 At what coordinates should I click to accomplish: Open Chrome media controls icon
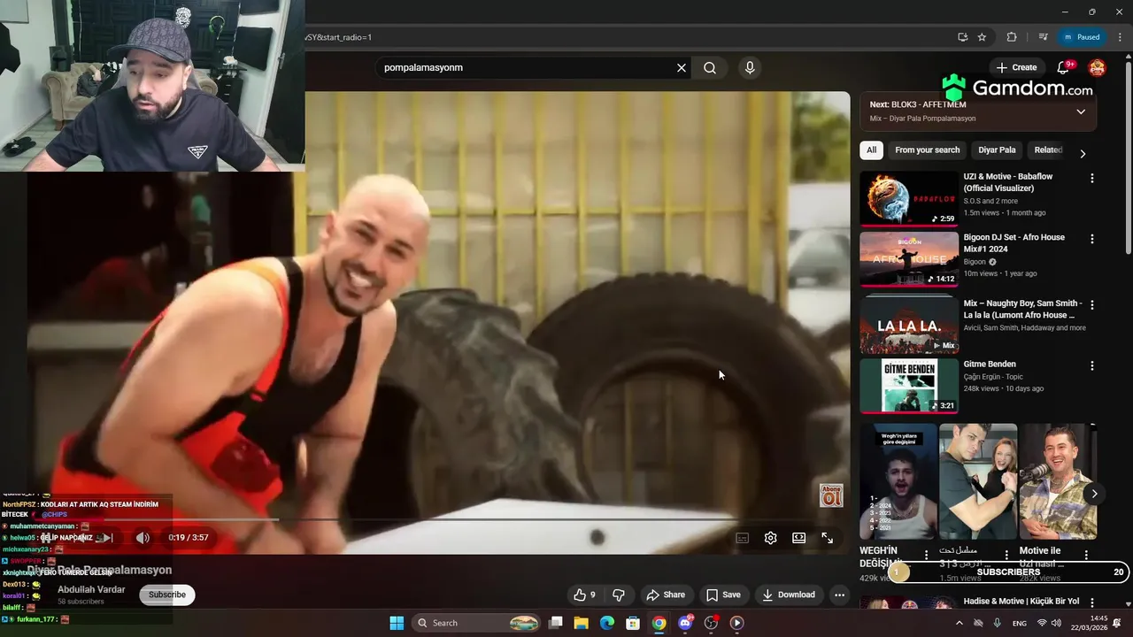coord(1043,37)
